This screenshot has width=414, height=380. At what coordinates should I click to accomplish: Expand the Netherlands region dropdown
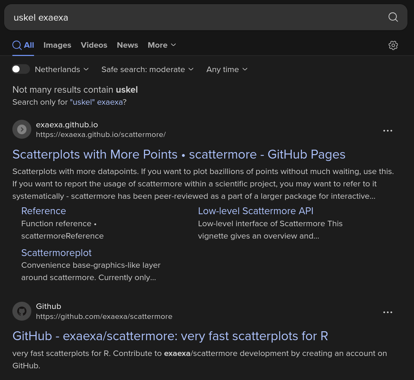click(x=62, y=69)
